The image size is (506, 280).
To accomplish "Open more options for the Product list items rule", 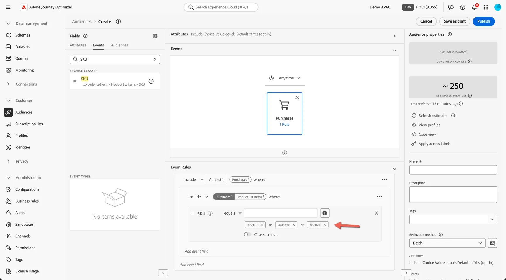I will [x=379, y=197].
